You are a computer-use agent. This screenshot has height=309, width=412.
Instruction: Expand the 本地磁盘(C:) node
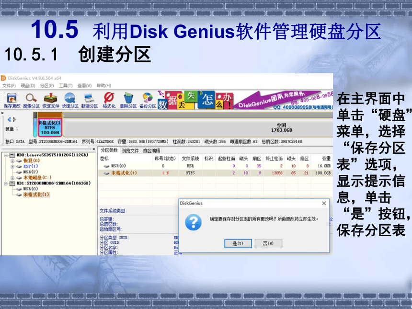tap(12, 178)
